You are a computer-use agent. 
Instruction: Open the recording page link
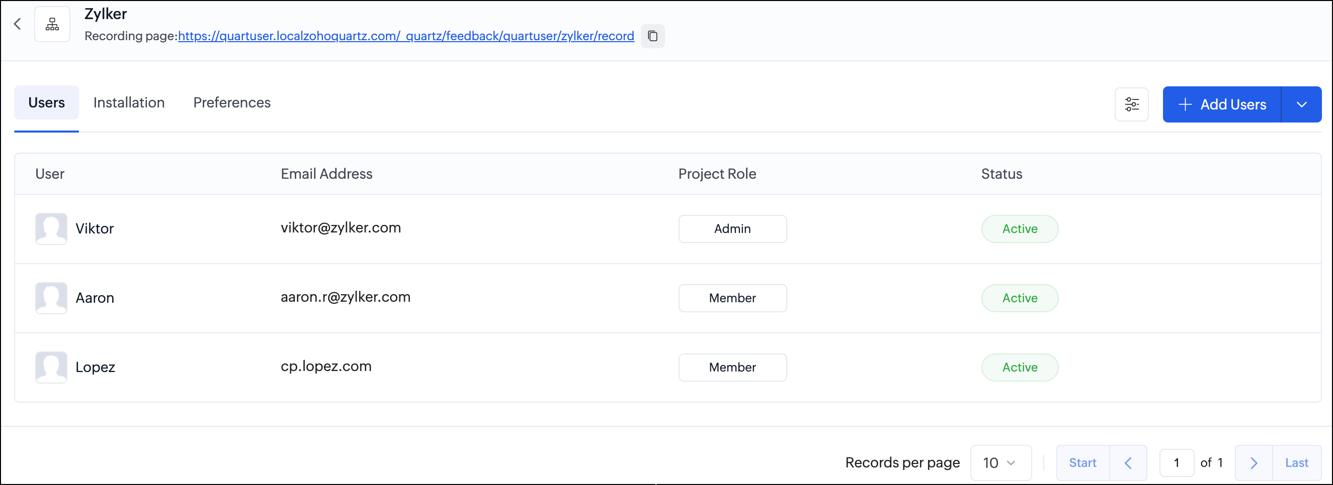point(406,36)
